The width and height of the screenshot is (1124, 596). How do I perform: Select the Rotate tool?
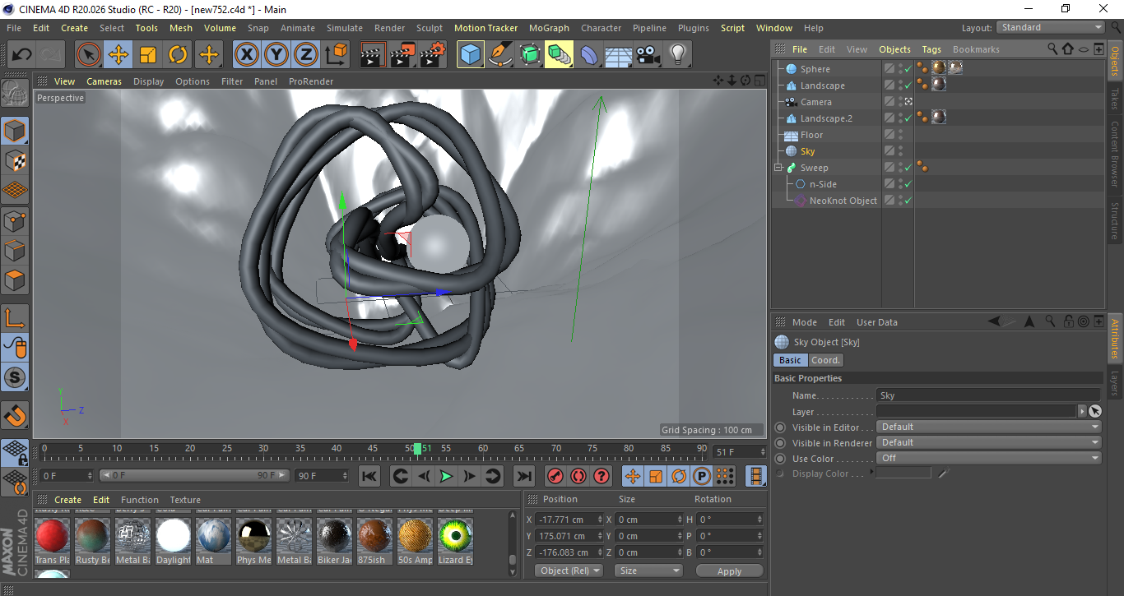[179, 54]
